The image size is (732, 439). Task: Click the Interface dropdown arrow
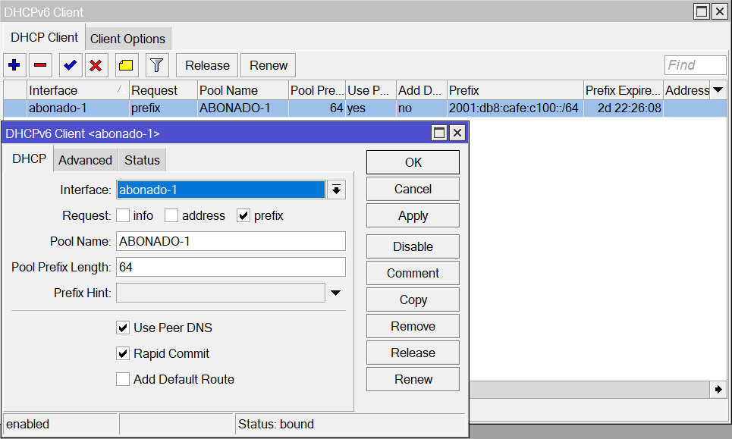click(x=335, y=189)
